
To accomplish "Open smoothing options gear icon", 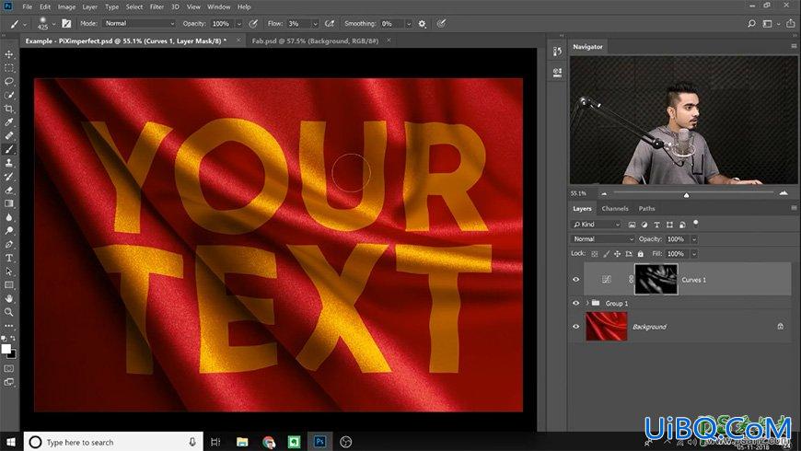I will (422, 24).
